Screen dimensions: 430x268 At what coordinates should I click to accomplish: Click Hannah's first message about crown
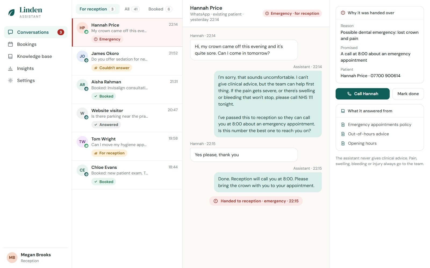(244, 50)
